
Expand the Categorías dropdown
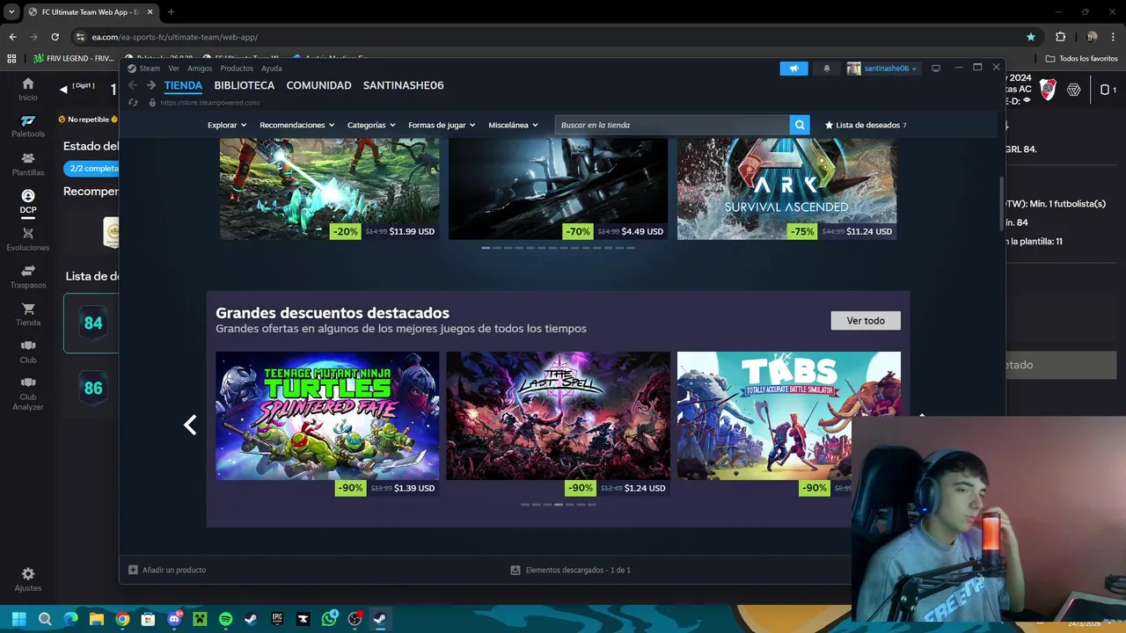point(371,125)
